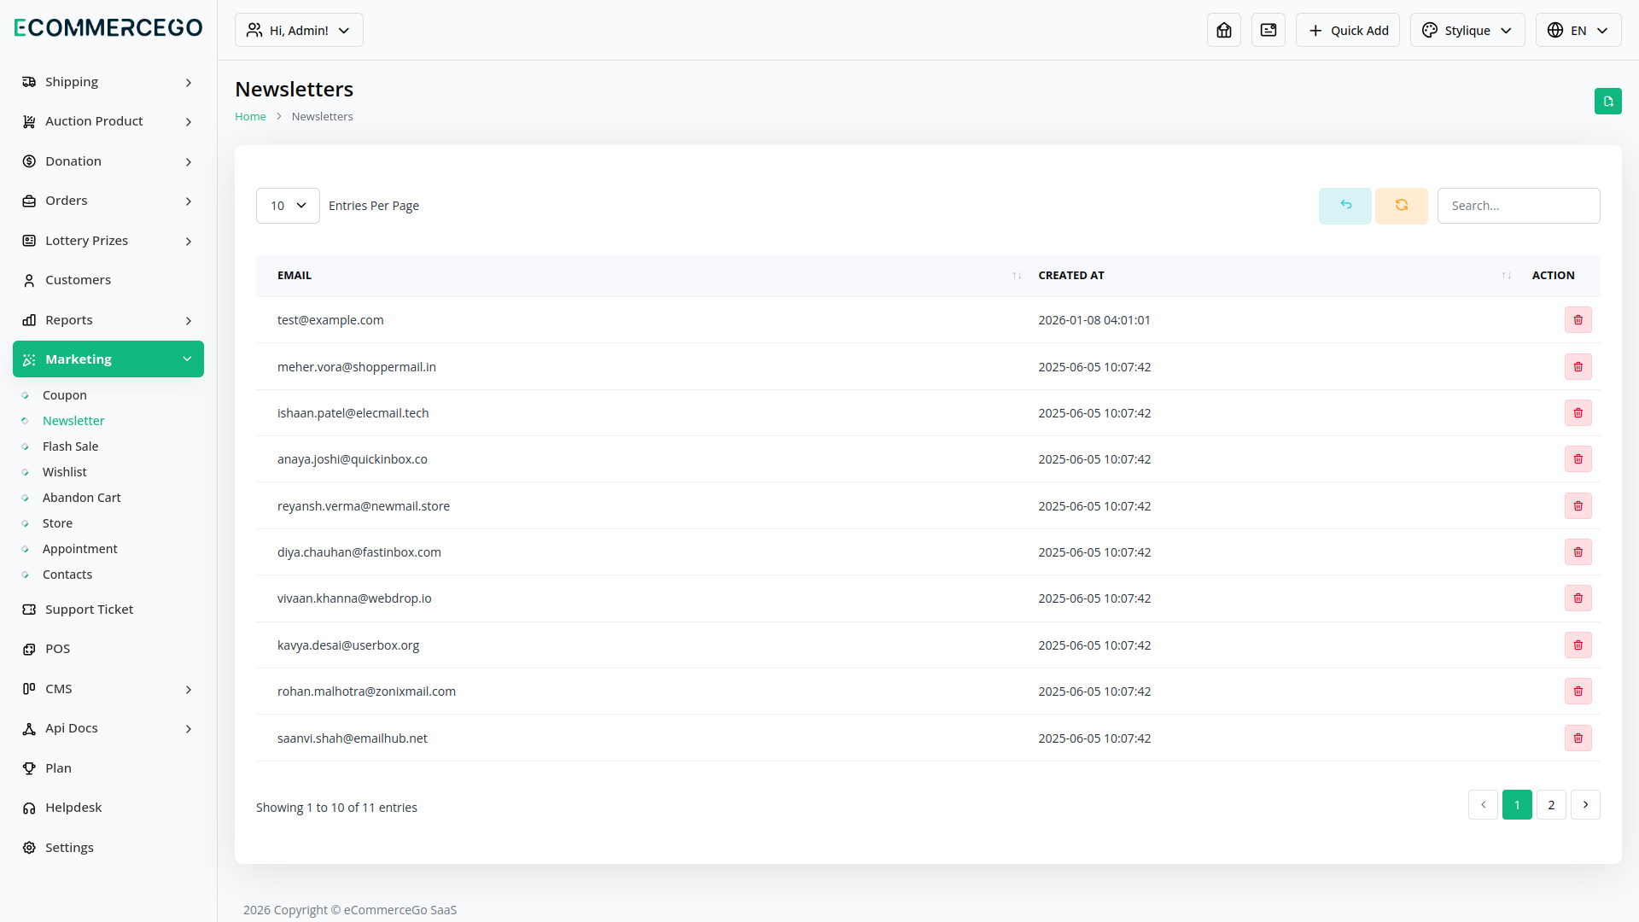The height and width of the screenshot is (922, 1639).
Task: Click the eCommerceGo logo
Action: [x=108, y=28]
